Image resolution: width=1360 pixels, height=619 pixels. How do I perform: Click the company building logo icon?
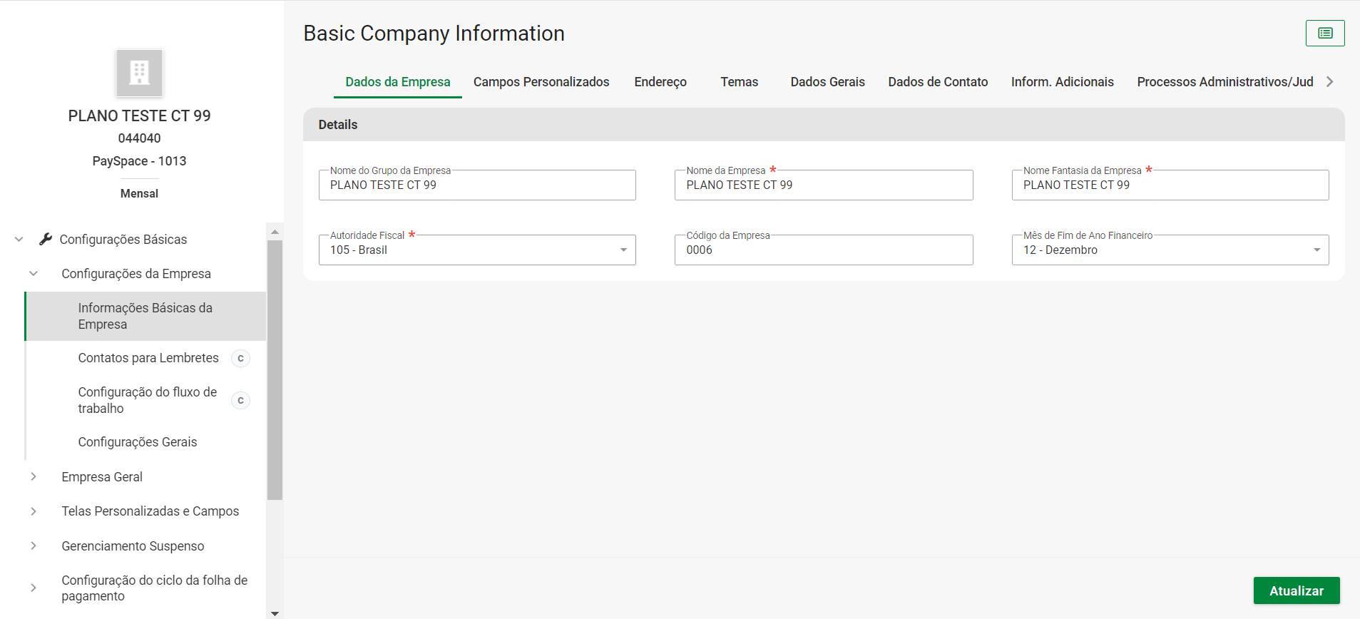[x=140, y=73]
